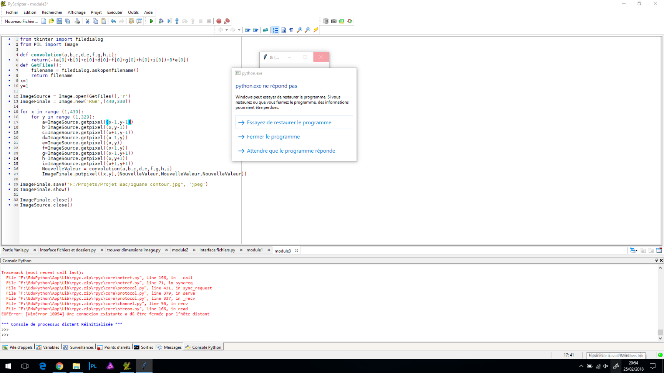Toggle line numbers display in editor toolbar
This screenshot has width=664, height=373.
(276, 30)
